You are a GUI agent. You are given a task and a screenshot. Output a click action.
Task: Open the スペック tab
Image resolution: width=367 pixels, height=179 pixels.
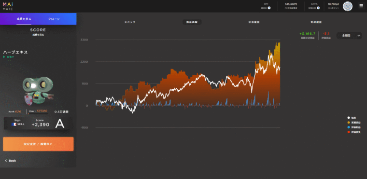[x=130, y=22]
